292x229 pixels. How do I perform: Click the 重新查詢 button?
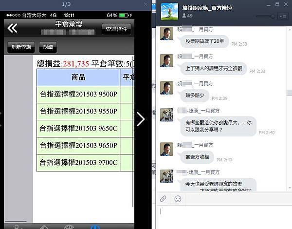tap(21, 47)
